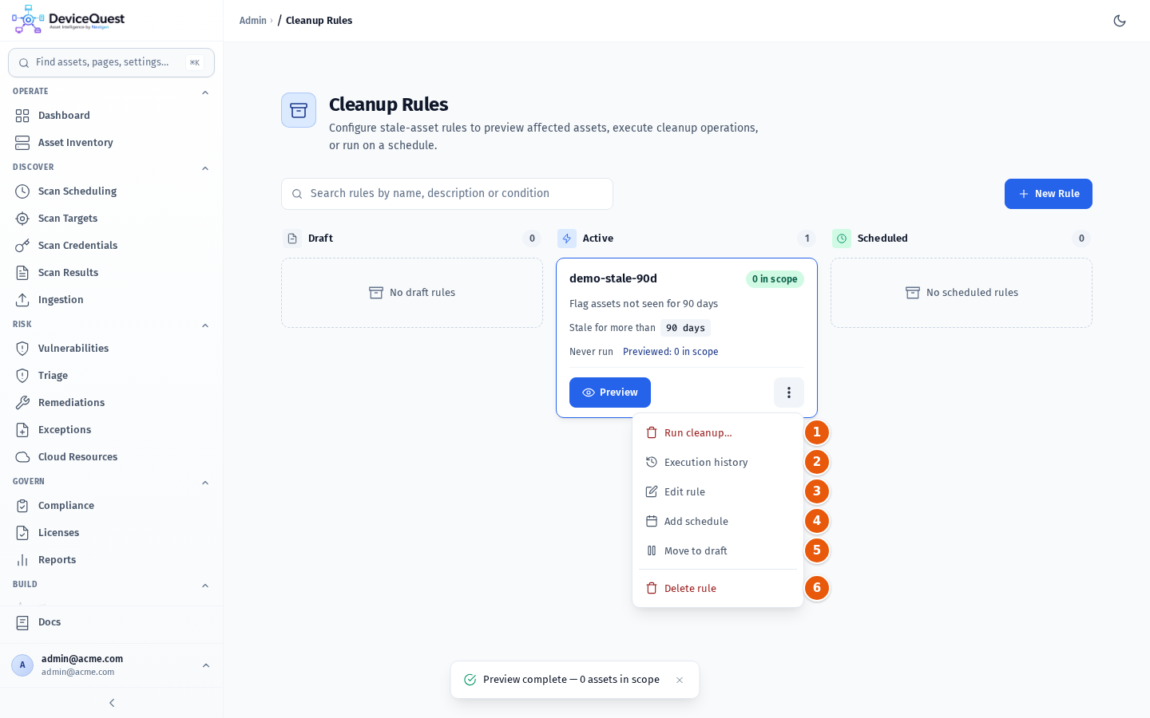This screenshot has height=718, width=1150.
Task: Toggle dark mode moon icon
Action: [1120, 21]
